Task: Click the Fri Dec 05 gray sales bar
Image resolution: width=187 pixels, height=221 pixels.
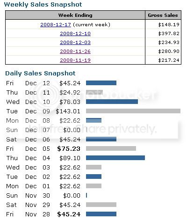Action: pos(111,148)
